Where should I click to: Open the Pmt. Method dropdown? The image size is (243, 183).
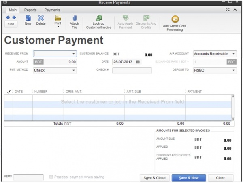tap(73, 70)
